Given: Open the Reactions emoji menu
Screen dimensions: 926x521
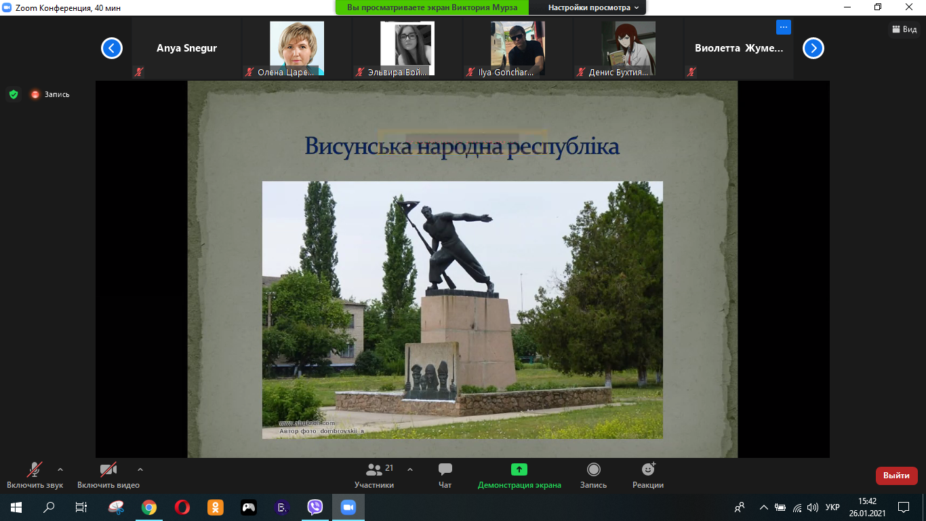Looking at the screenshot, I should (648, 469).
